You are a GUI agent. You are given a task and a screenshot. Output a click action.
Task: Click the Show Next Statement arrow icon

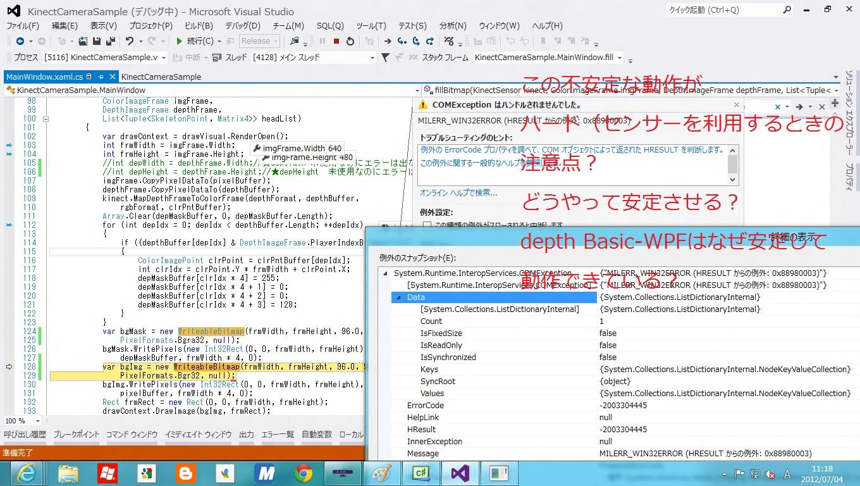[387, 41]
